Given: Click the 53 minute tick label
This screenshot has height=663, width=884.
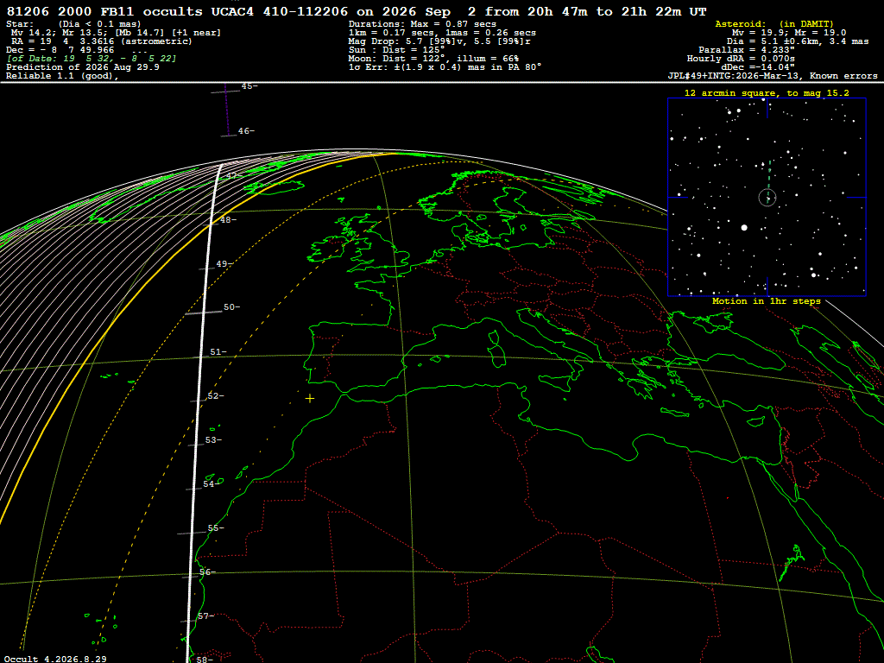Looking at the screenshot, I should pyautogui.click(x=214, y=439).
